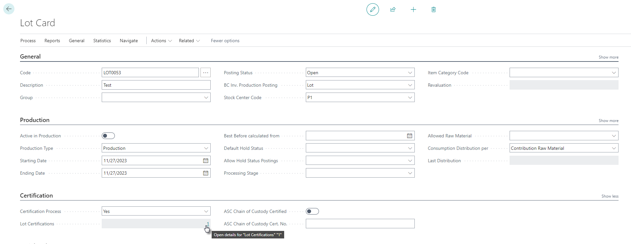Click the share icon
631x244 pixels.
393,9
